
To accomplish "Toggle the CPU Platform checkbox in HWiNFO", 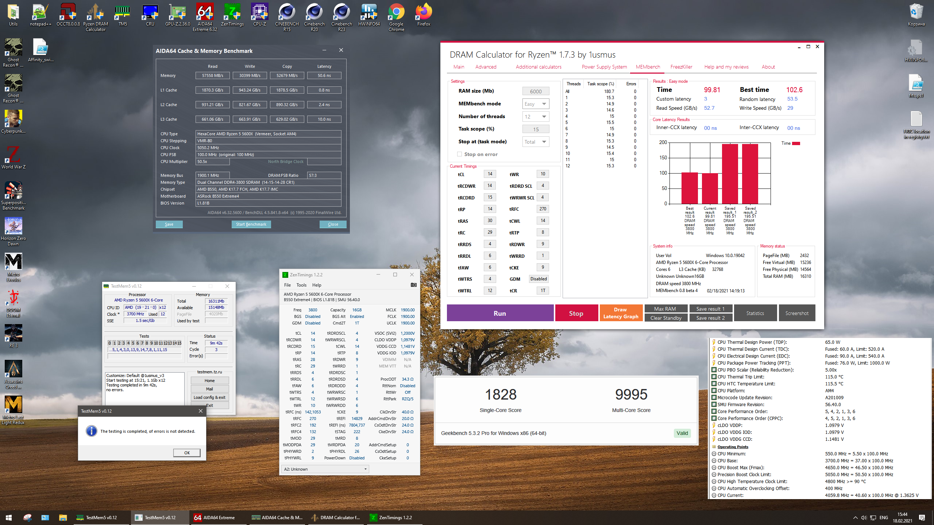I will [714, 390].
